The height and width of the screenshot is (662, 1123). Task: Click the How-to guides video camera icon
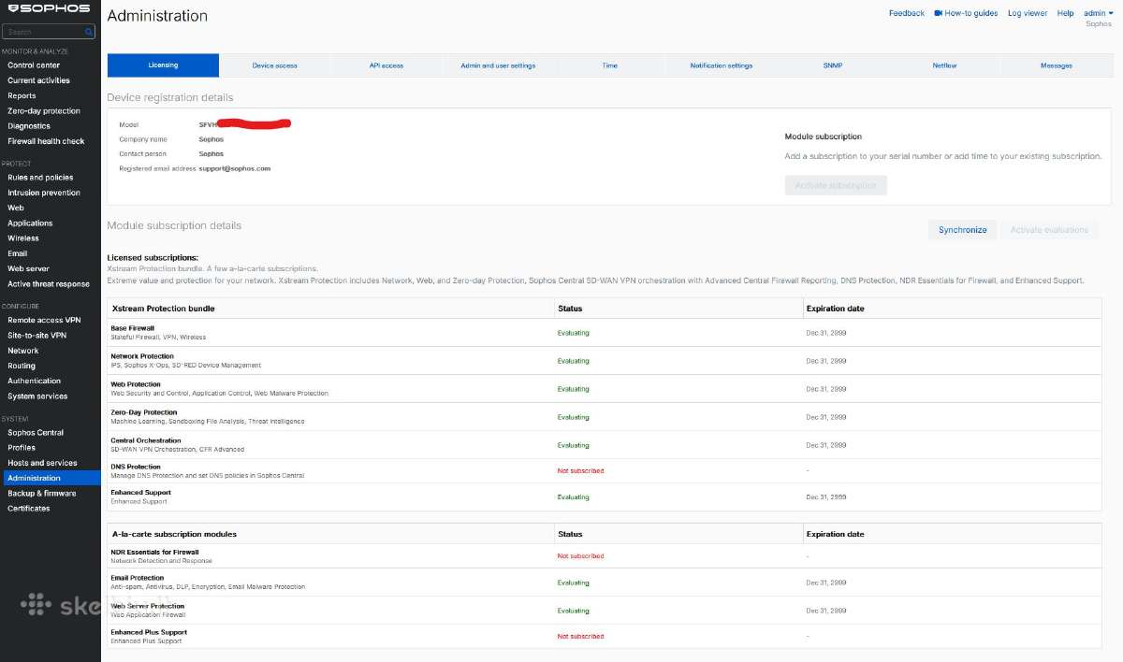tap(938, 13)
